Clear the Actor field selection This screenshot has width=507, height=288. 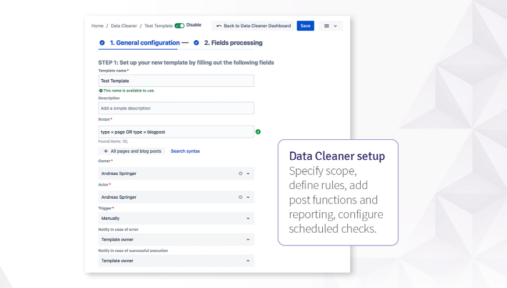coord(240,198)
